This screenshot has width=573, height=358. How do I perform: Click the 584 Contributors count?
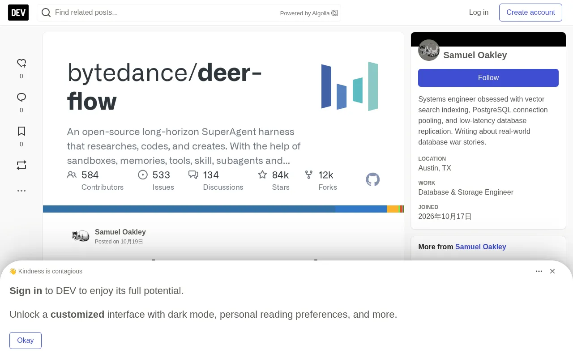pos(90,175)
